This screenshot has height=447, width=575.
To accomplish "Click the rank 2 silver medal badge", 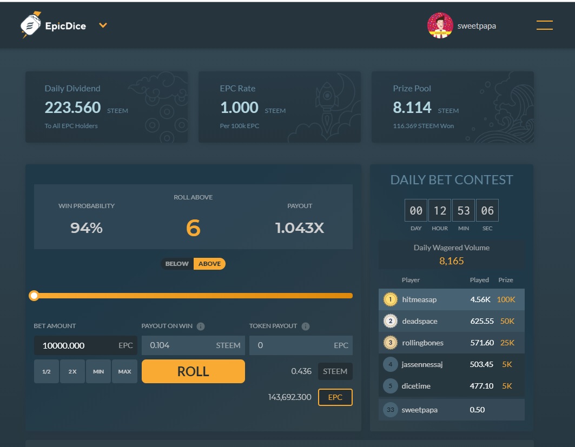I will click(x=390, y=321).
